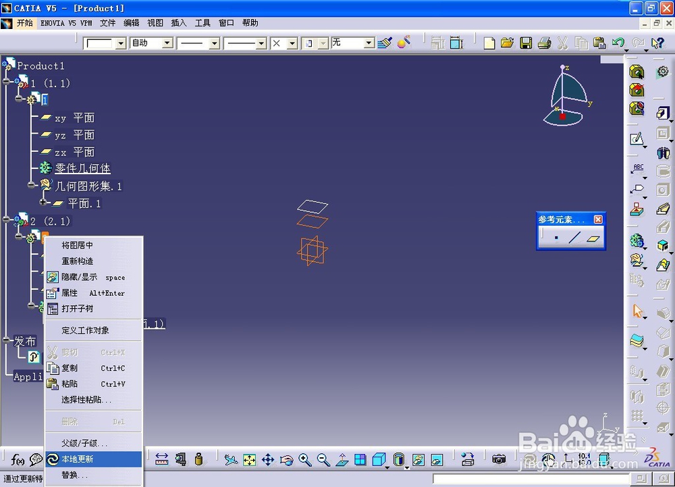This screenshot has width=675, height=487.
Task: Select the 发布 tree node
Action: (24, 341)
